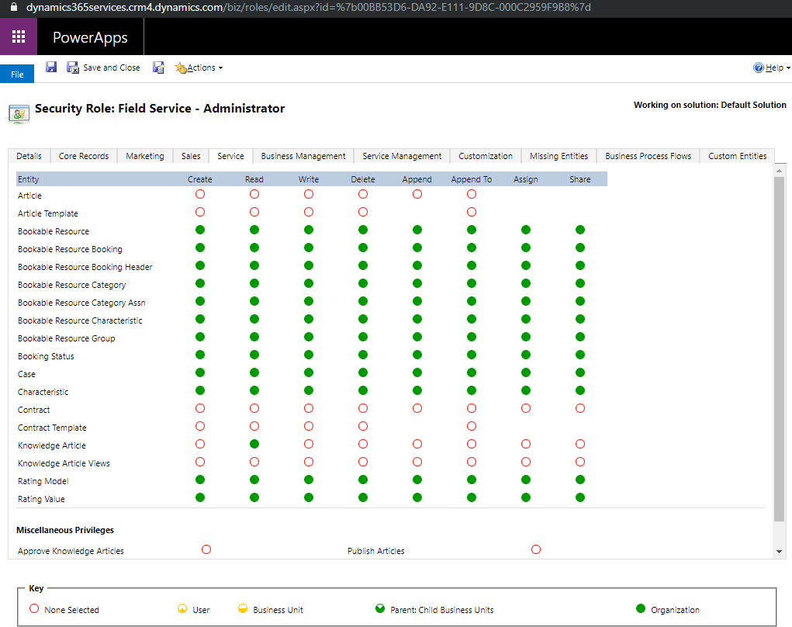Screen dimensions: 792x627
Task: Switch to the Custom Entities tab
Action: point(737,156)
